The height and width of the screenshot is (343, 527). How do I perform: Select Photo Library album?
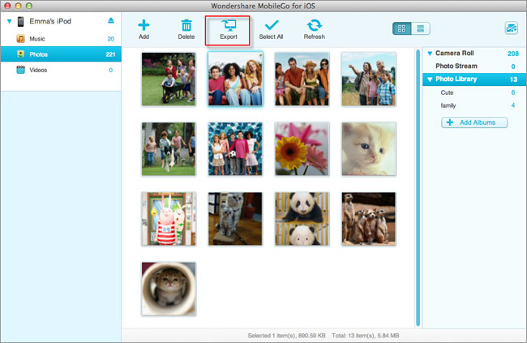pos(474,79)
